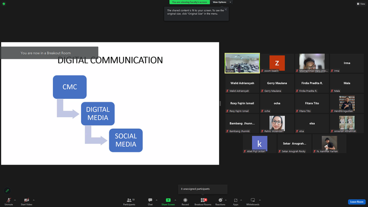Click 'You are viewing Faculty's screen' banner

tap(190, 2)
